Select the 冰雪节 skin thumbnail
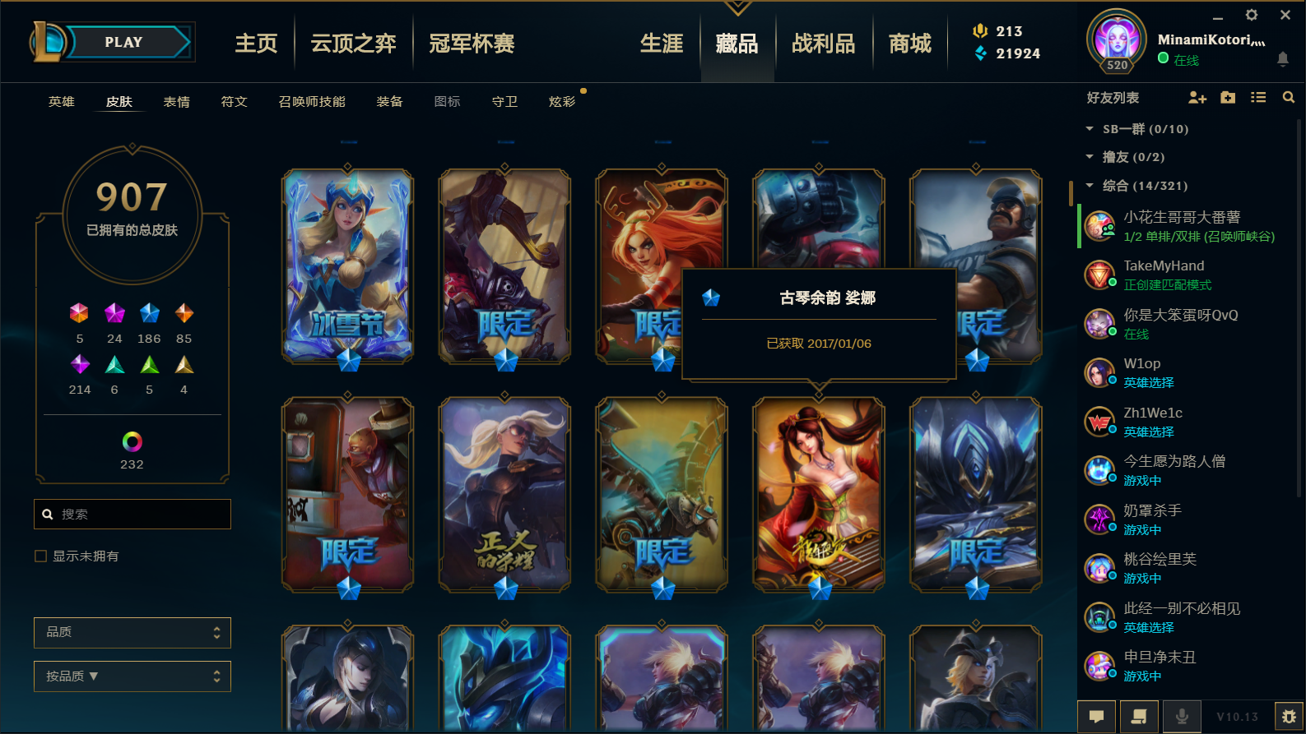 [x=348, y=266]
